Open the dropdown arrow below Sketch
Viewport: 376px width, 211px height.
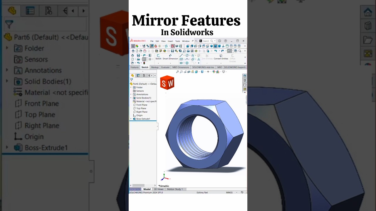pyautogui.click(x=158, y=63)
